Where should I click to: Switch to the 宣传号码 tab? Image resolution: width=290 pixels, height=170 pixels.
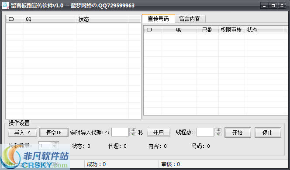tap(159, 19)
